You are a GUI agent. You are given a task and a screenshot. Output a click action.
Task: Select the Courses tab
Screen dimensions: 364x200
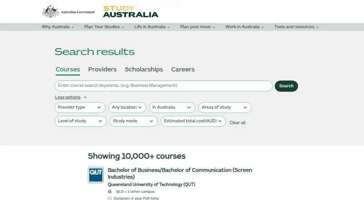tap(68, 70)
